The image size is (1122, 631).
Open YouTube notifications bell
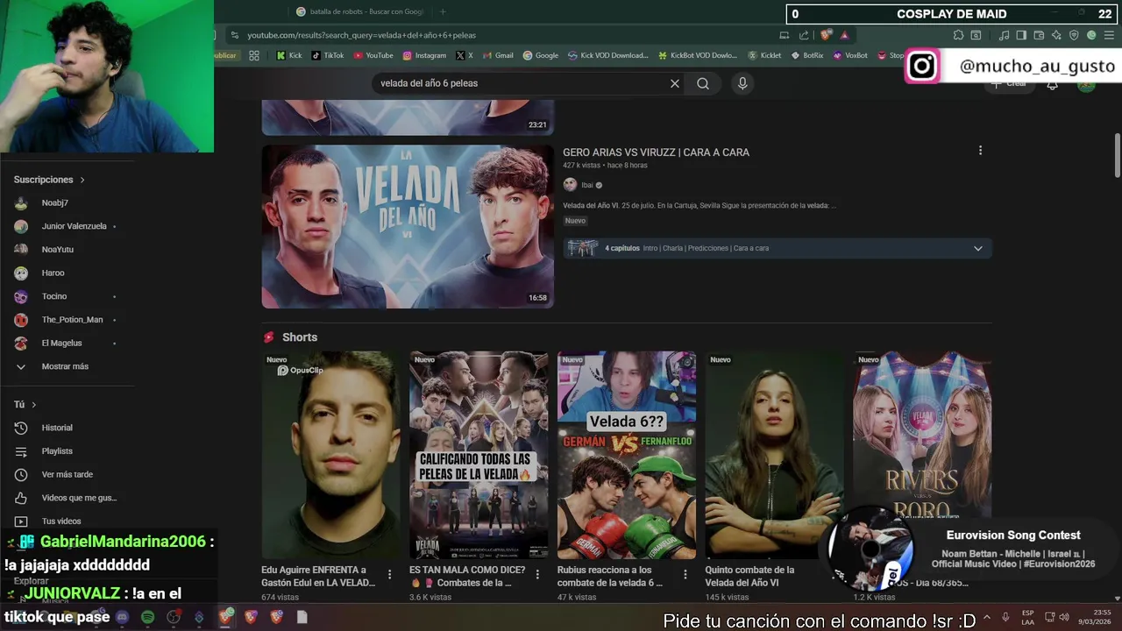tap(1052, 85)
